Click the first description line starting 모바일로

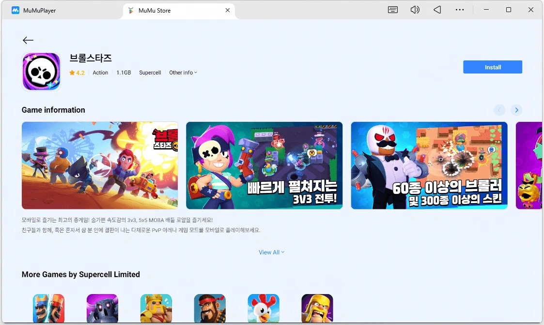pos(117,220)
